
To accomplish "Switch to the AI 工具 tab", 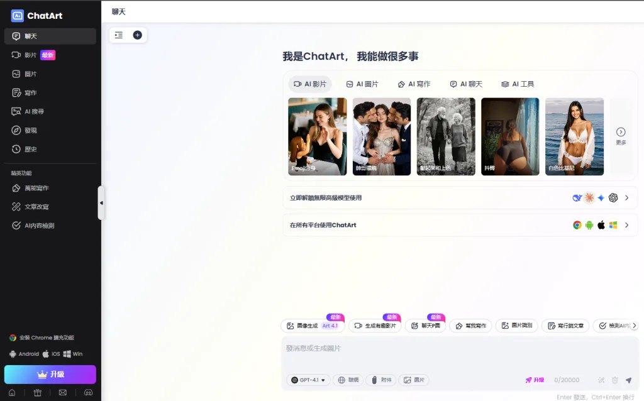I will [x=518, y=84].
